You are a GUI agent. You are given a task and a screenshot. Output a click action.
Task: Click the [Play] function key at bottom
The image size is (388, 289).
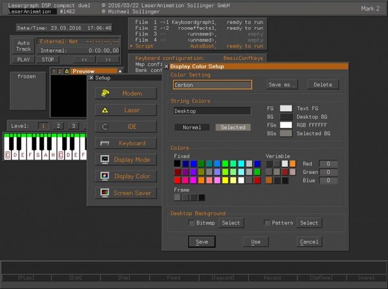coord(26,277)
